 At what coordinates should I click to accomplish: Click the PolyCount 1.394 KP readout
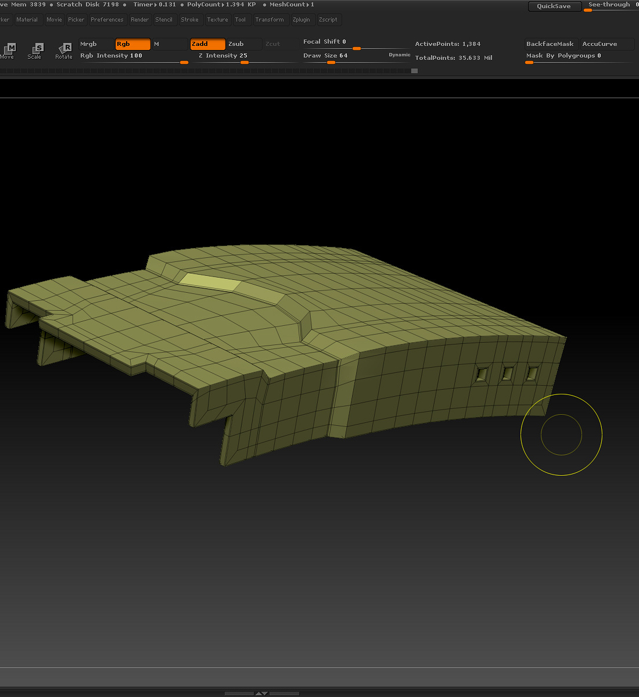[x=221, y=5]
